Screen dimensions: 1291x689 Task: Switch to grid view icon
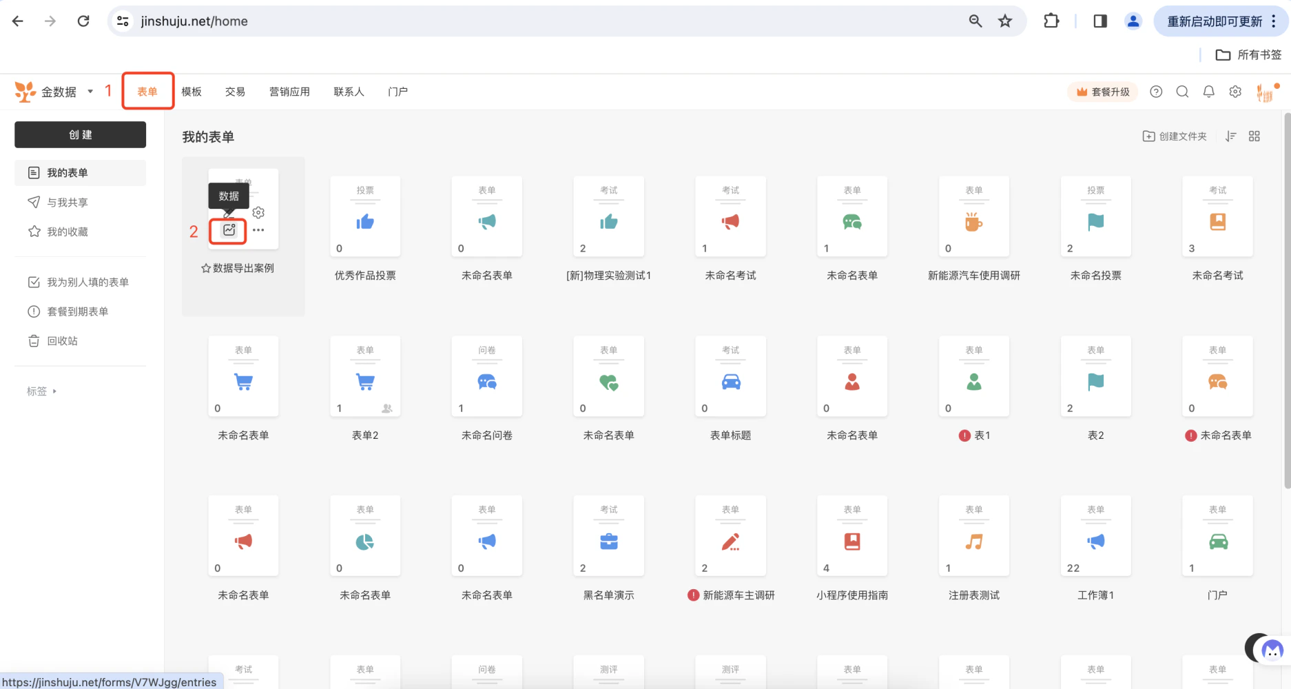pyautogui.click(x=1254, y=136)
